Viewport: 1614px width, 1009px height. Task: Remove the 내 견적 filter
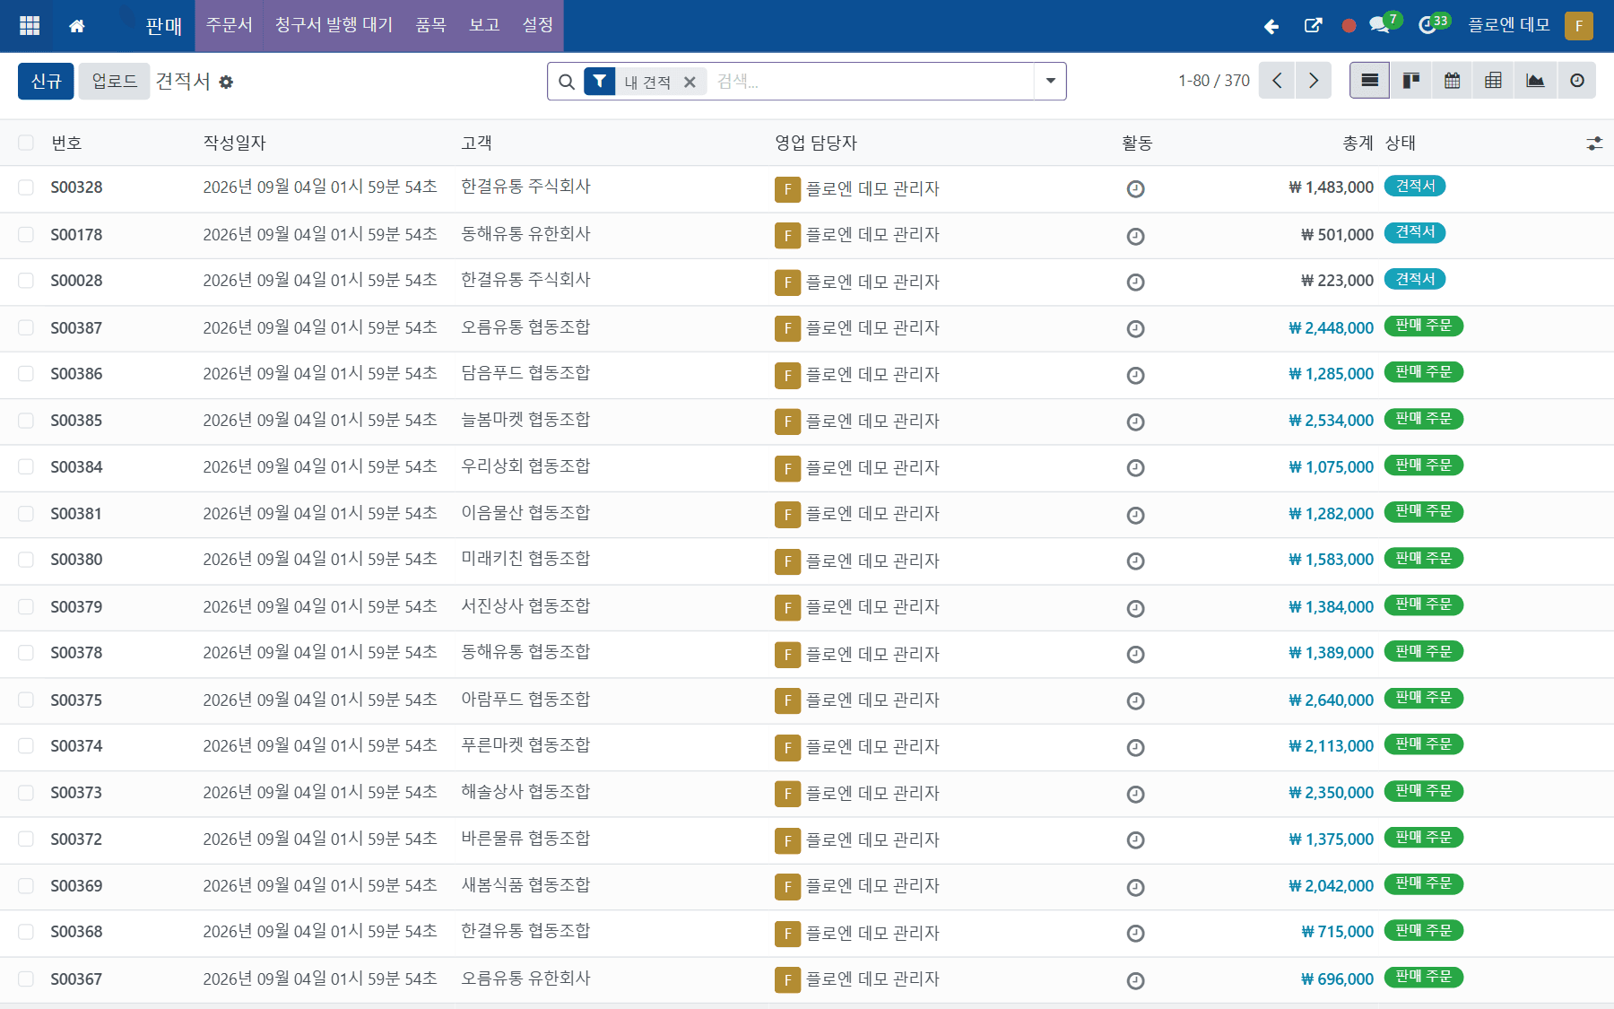(690, 82)
